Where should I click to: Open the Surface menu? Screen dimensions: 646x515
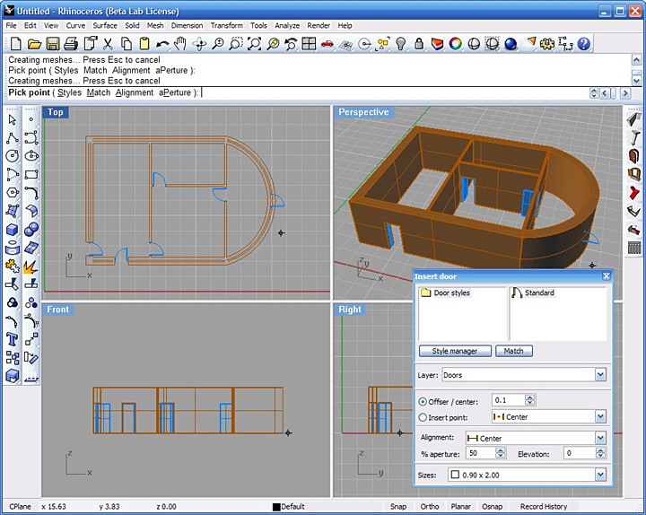click(x=105, y=26)
